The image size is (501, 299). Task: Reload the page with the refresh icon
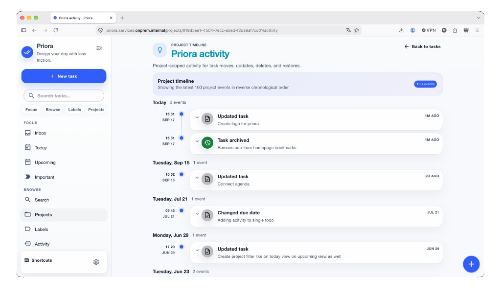point(56,30)
